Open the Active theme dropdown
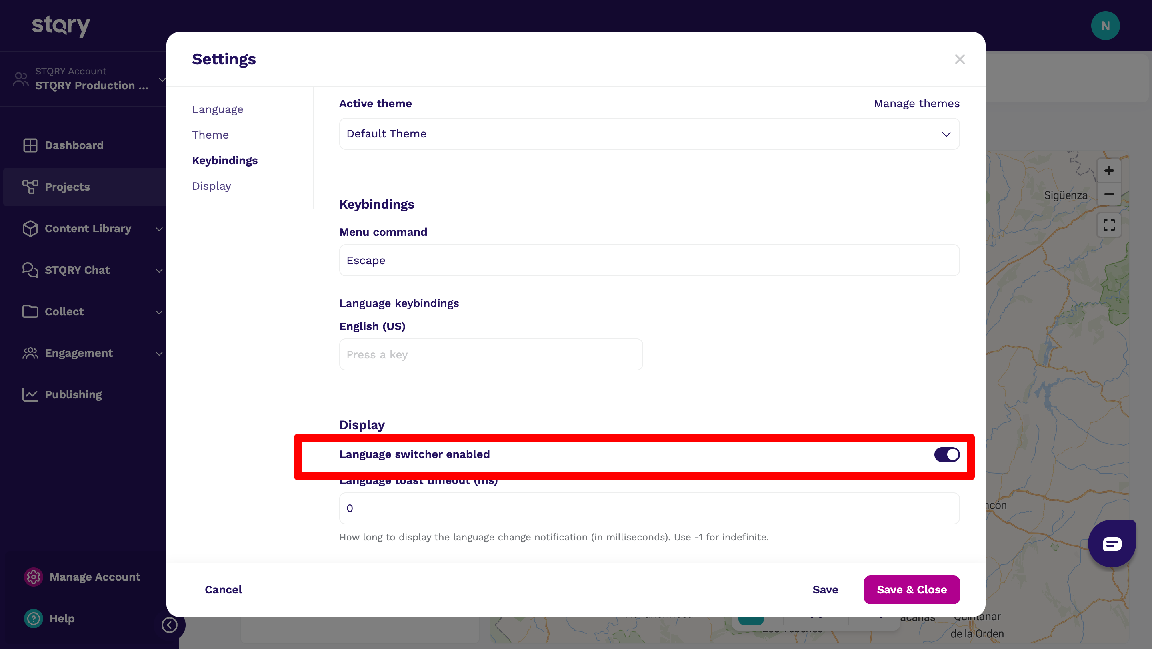This screenshot has width=1152, height=649. coord(649,134)
